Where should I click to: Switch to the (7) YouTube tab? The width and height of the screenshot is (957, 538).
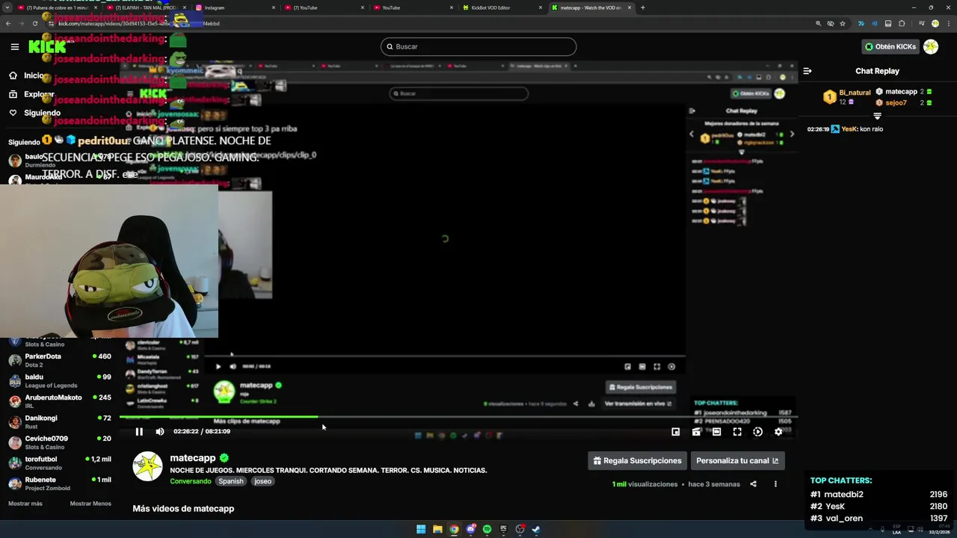[x=325, y=7]
